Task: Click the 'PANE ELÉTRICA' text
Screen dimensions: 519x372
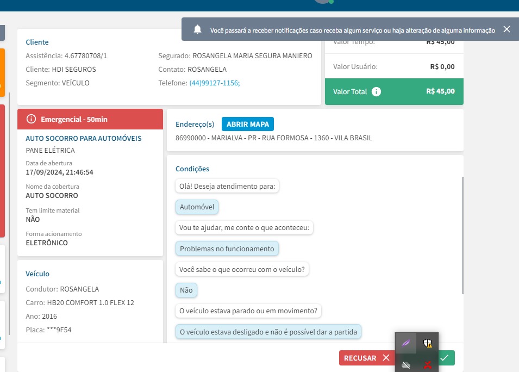Action: (x=51, y=151)
